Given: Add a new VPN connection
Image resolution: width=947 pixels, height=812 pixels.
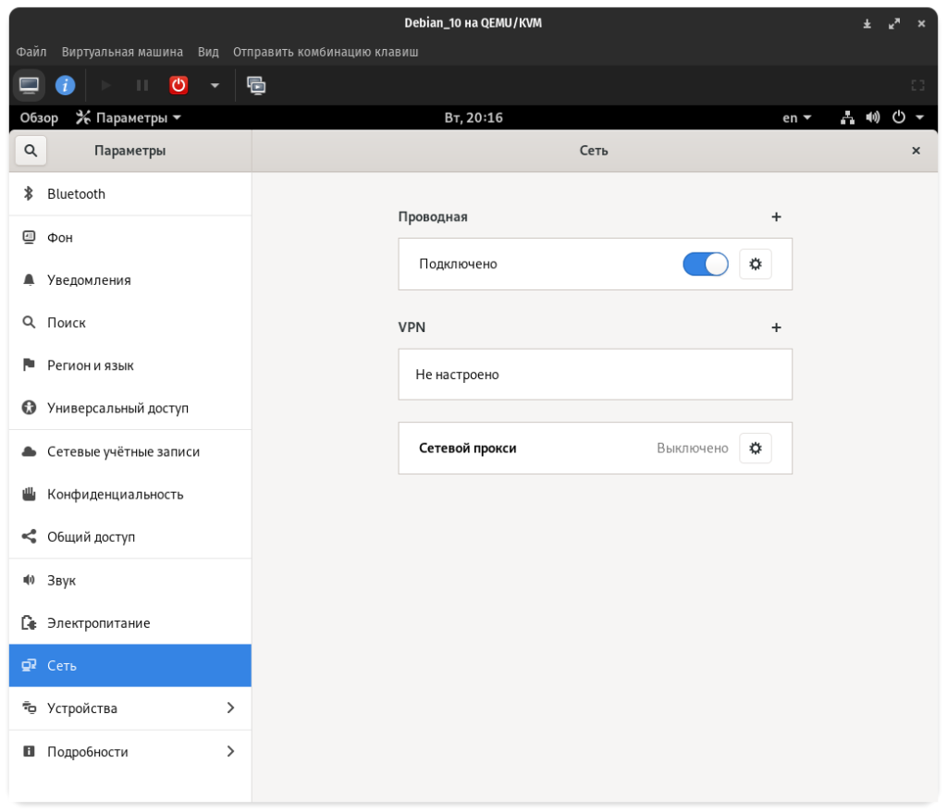Looking at the screenshot, I should coord(776,327).
